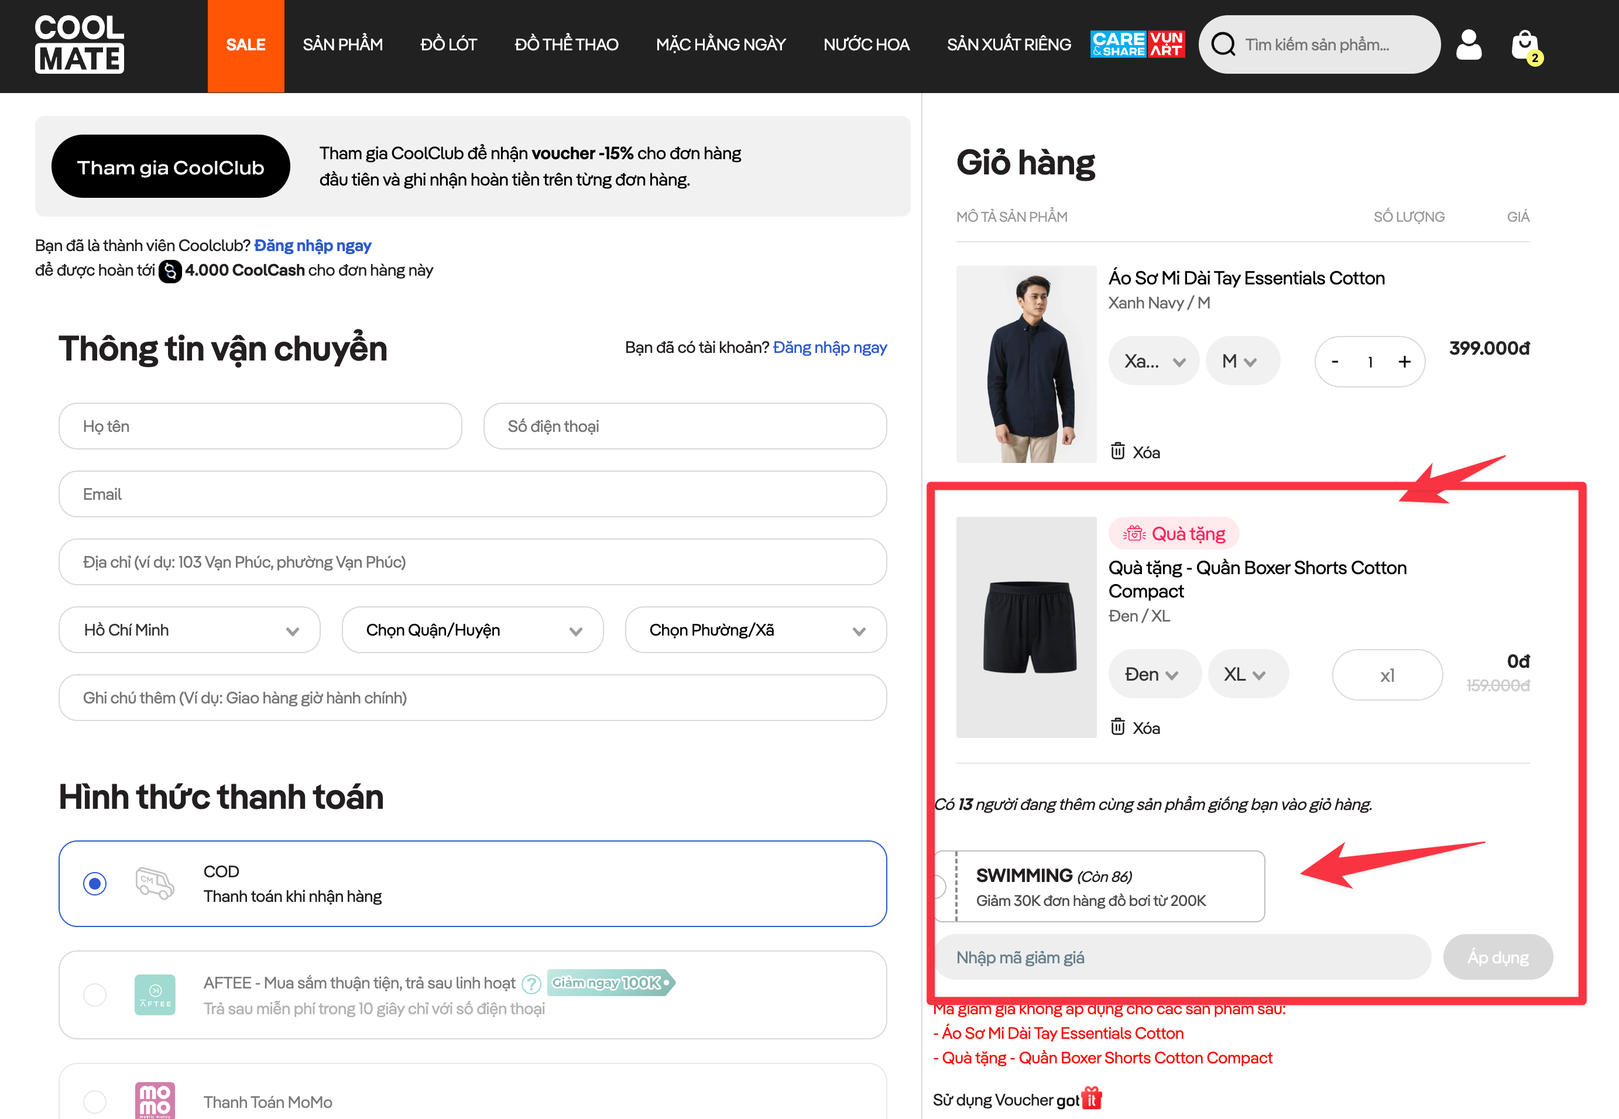This screenshot has width=1619, height=1119.
Task: Click the trash icon under the boxer shorts gift
Action: [x=1117, y=726]
